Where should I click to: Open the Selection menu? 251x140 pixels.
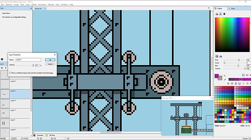pyautogui.click(x=9, y=5)
